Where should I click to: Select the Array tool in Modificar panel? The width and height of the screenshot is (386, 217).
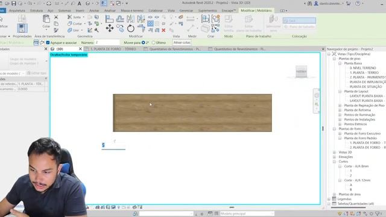(x=150, y=24)
